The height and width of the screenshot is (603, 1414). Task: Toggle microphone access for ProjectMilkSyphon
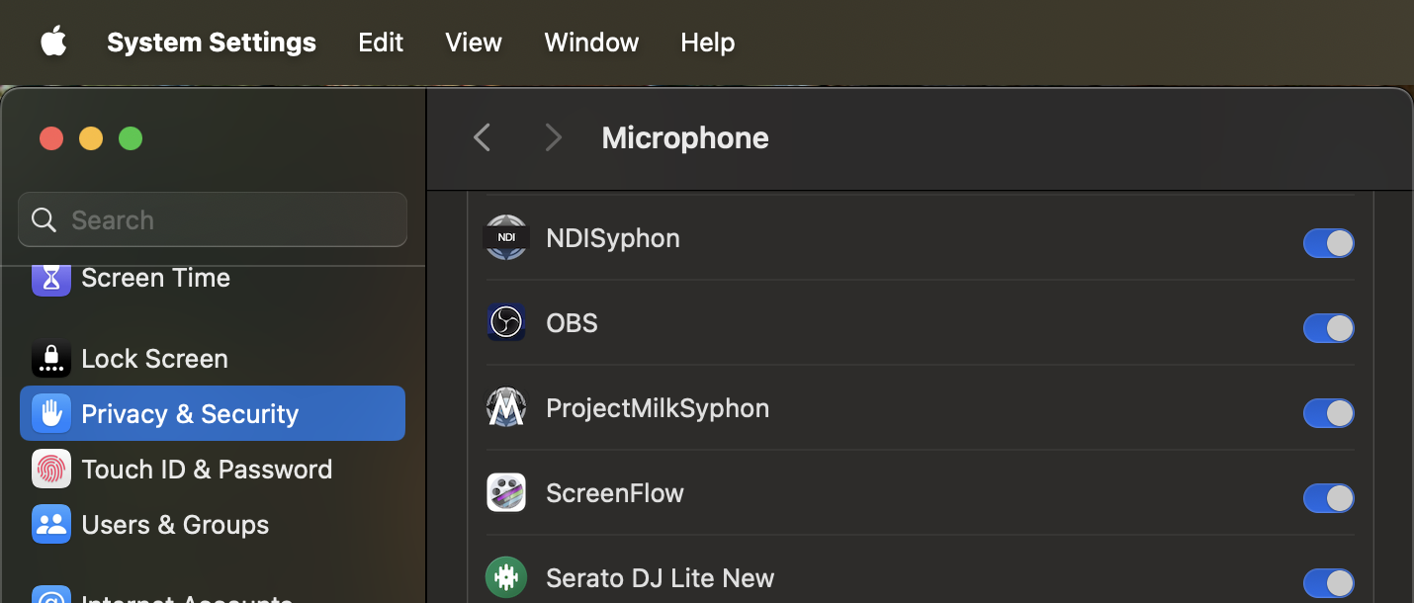tap(1328, 413)
